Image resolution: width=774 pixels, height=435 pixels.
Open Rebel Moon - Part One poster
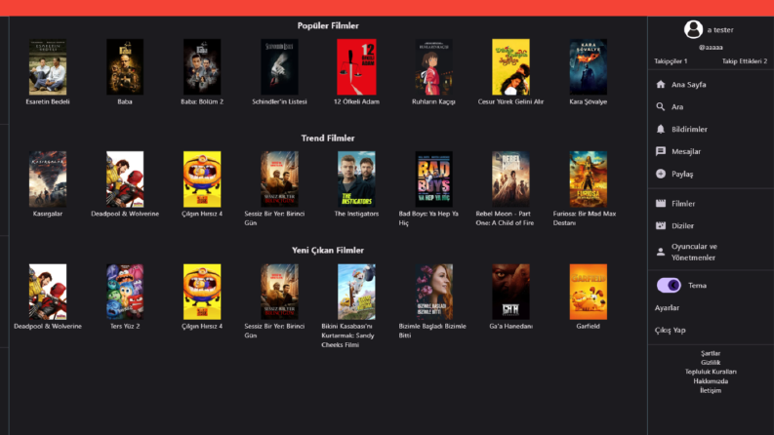point(510,179)
